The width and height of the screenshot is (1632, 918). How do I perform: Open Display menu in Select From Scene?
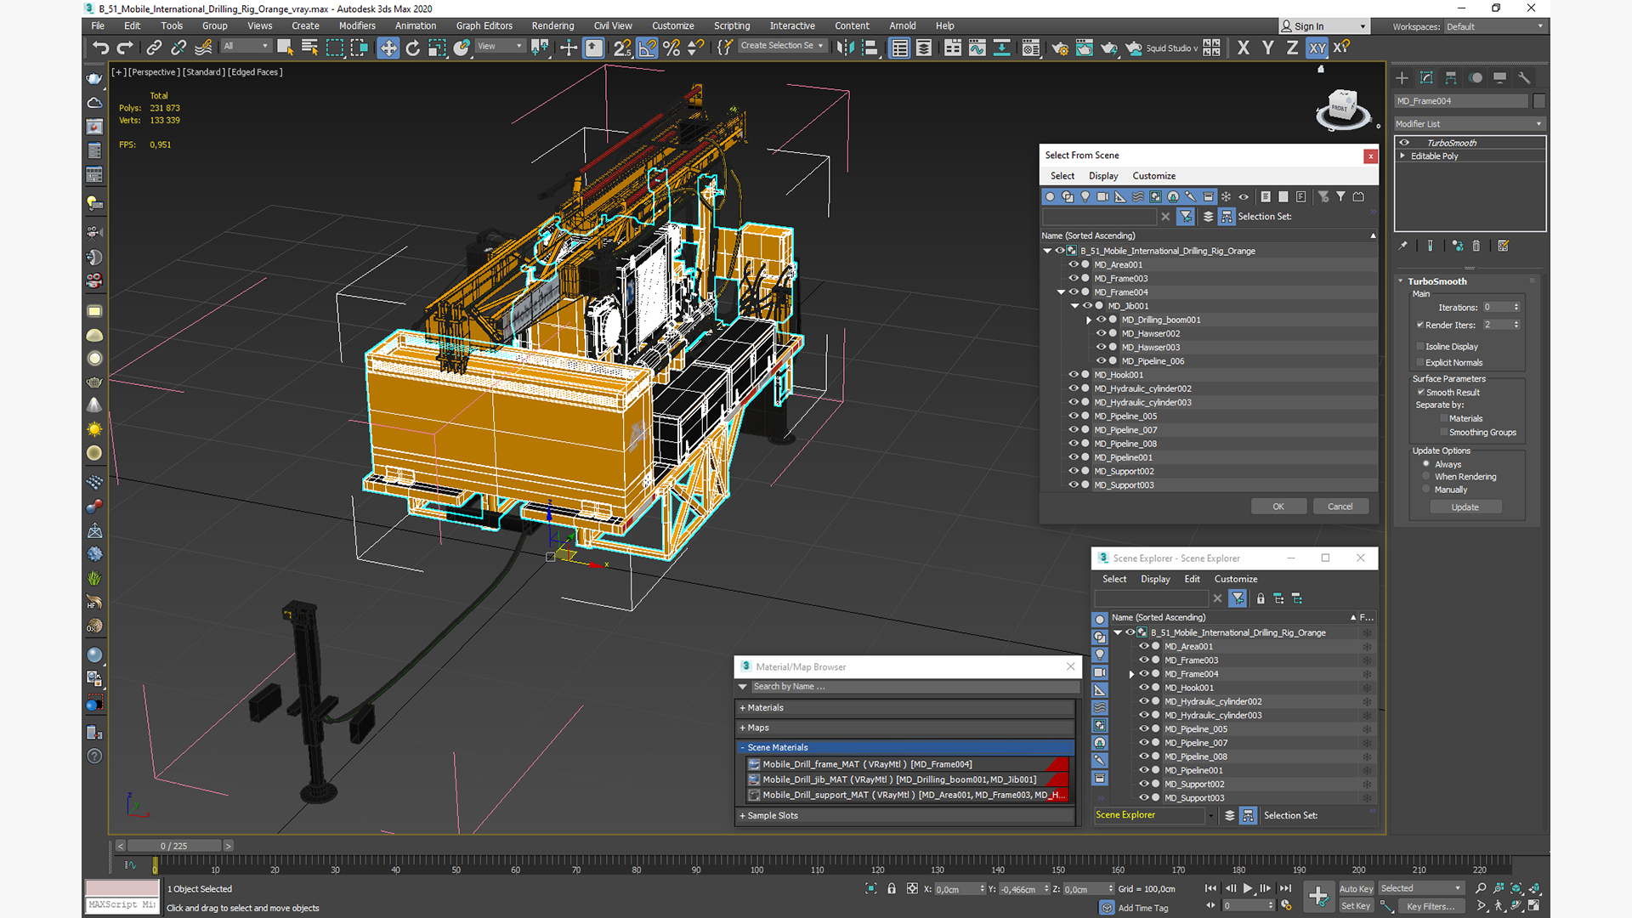click(x=1103, y=176)
